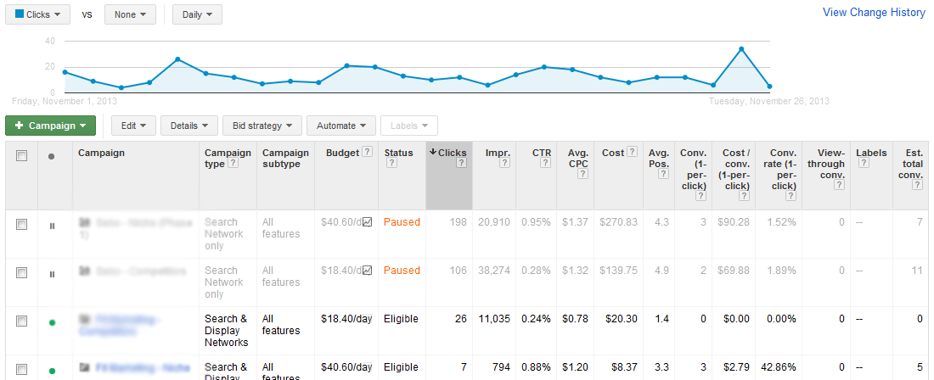
Task: Open the Bid strategy dropdown
Action: [x=262, y=126]
